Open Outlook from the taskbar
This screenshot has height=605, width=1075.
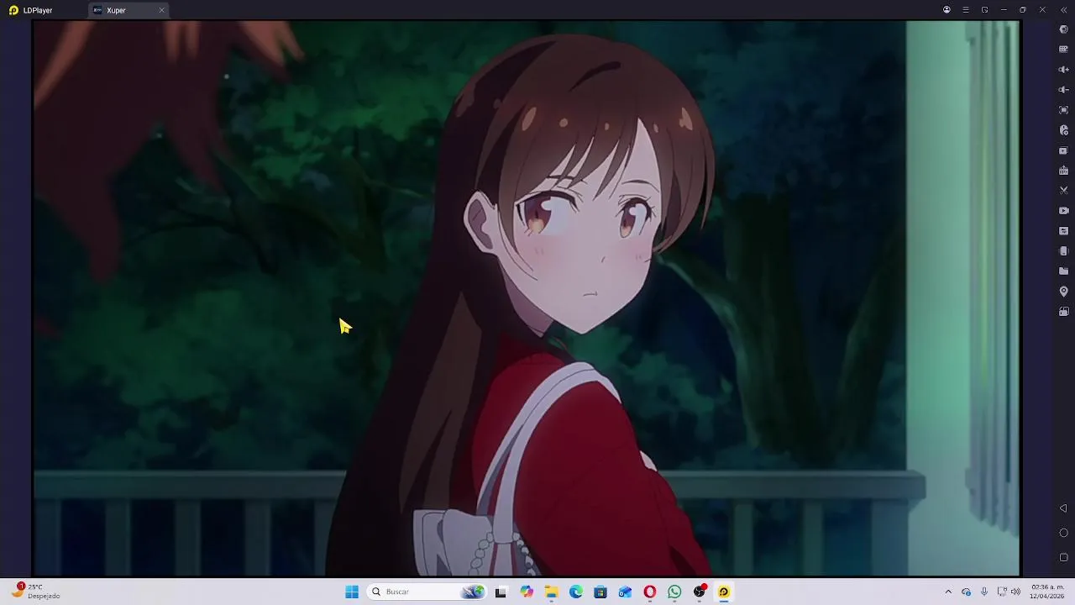tap(625, 592)
